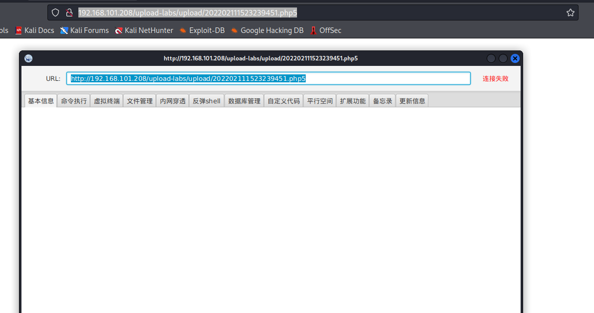Switch to the 数据库管理 tab
The width and height of the screenshot is (594, 313).
[x=244, y=101]
